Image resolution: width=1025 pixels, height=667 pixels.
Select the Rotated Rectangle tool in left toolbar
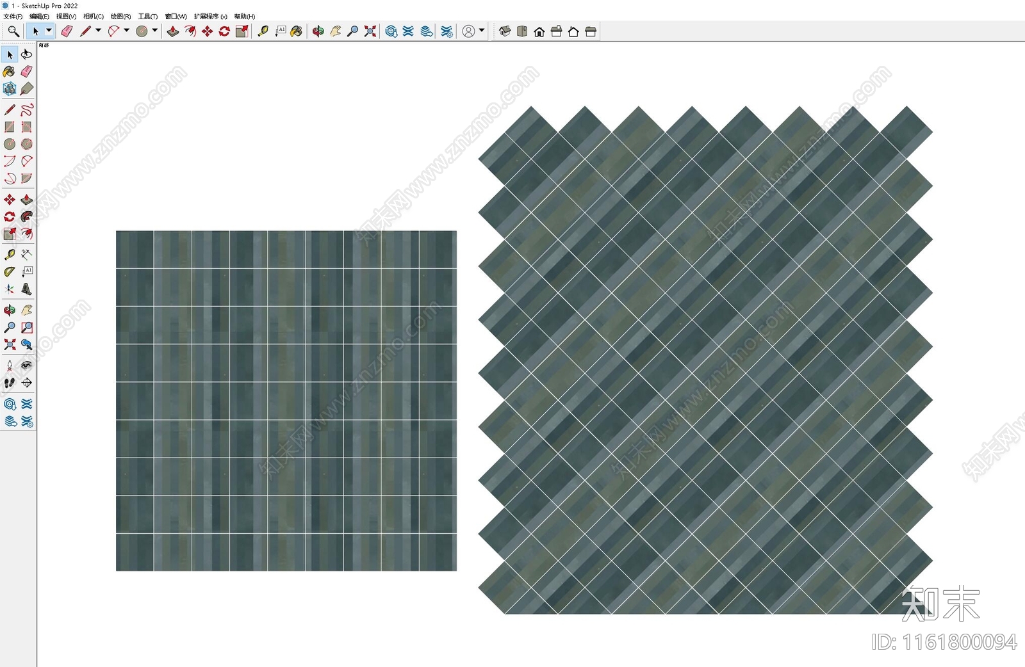[x=26, y=127]
